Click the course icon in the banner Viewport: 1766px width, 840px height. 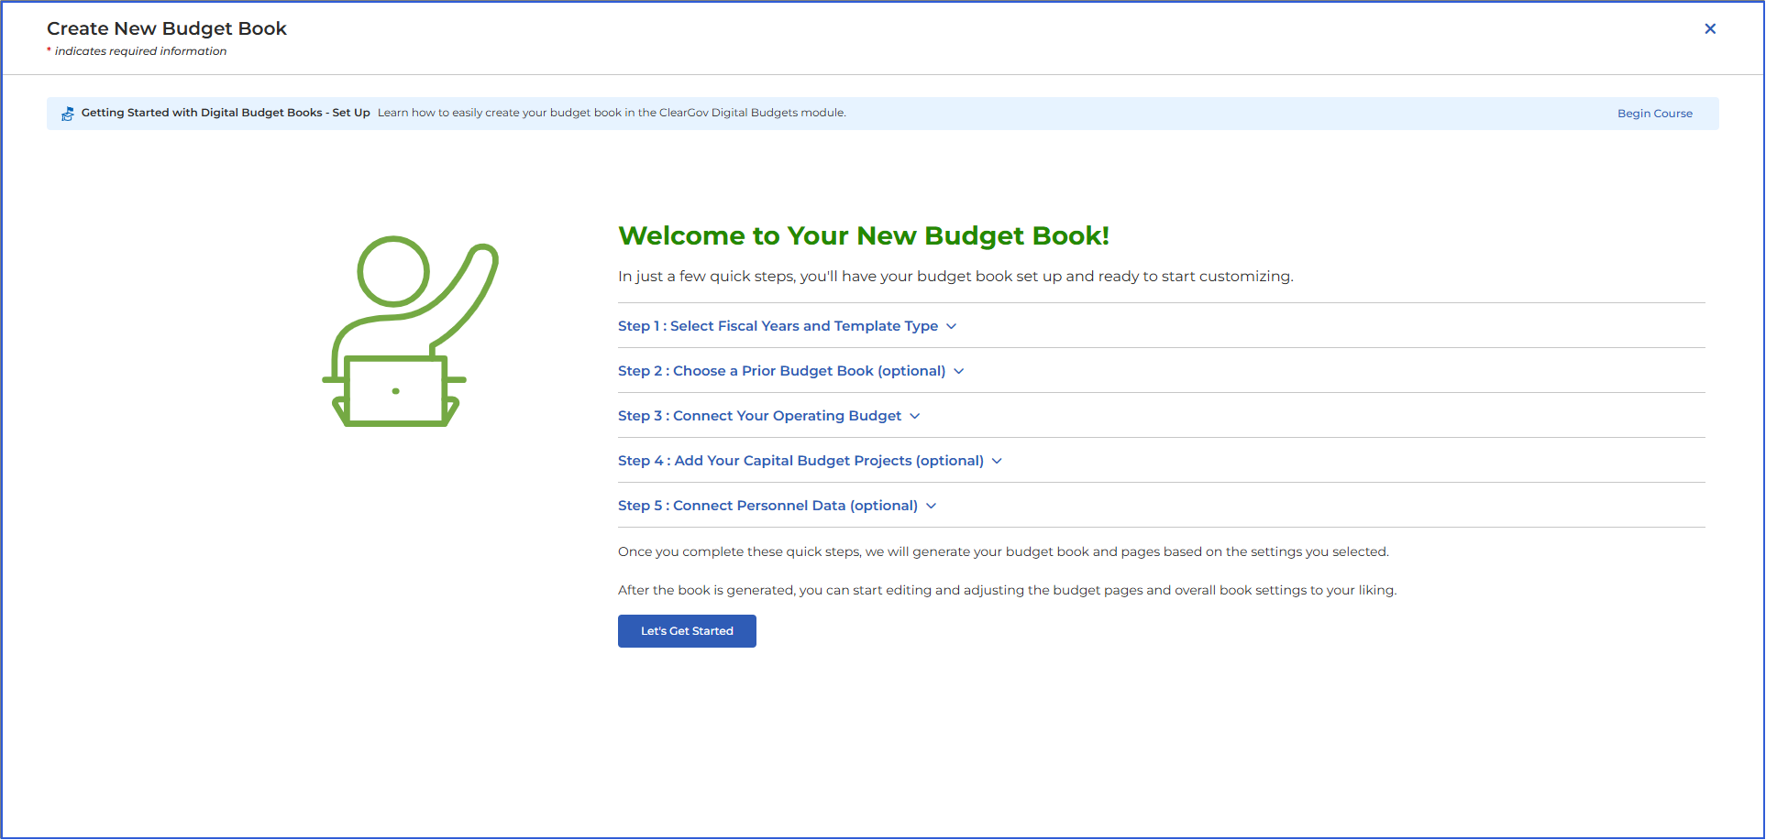tap(68, 114)
